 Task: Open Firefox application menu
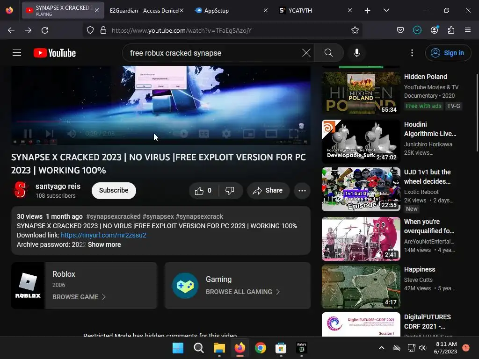(468, 30)
